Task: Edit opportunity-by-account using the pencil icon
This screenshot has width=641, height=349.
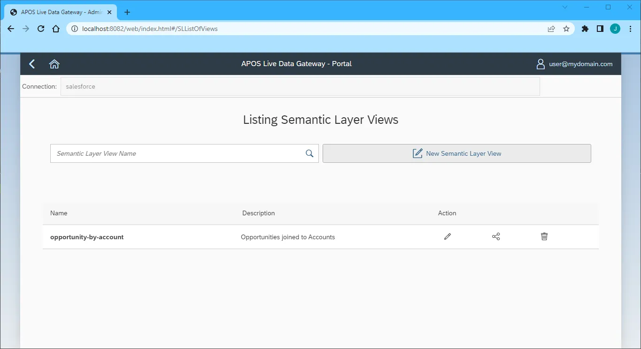Action: 447,236
